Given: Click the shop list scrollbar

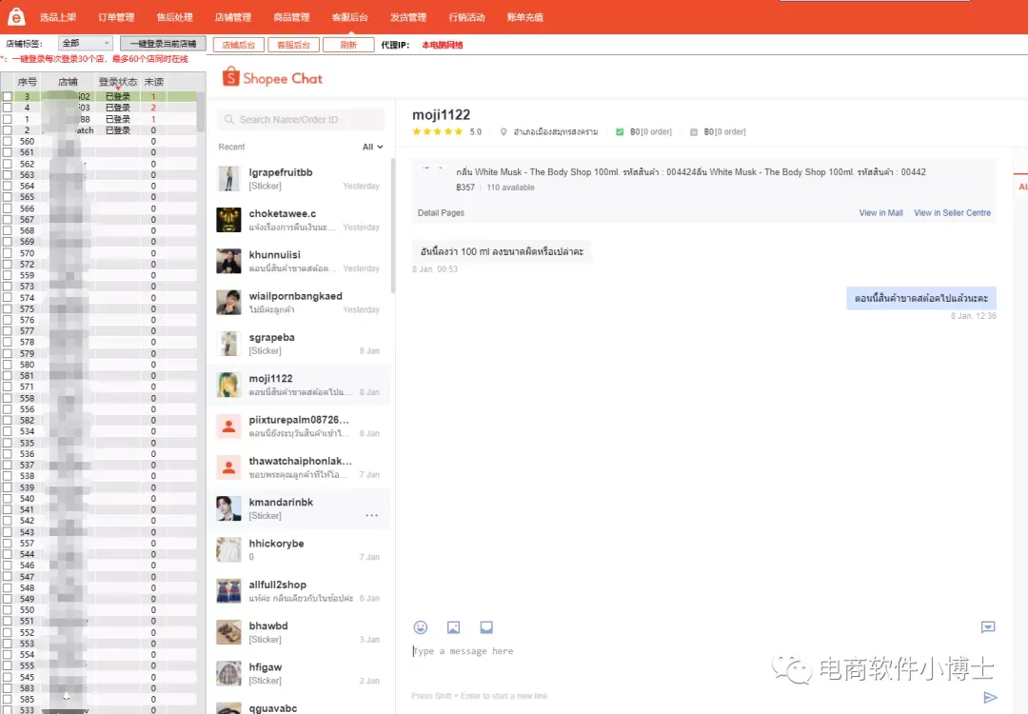Looking at the screenshot, I should click(201, 111).
